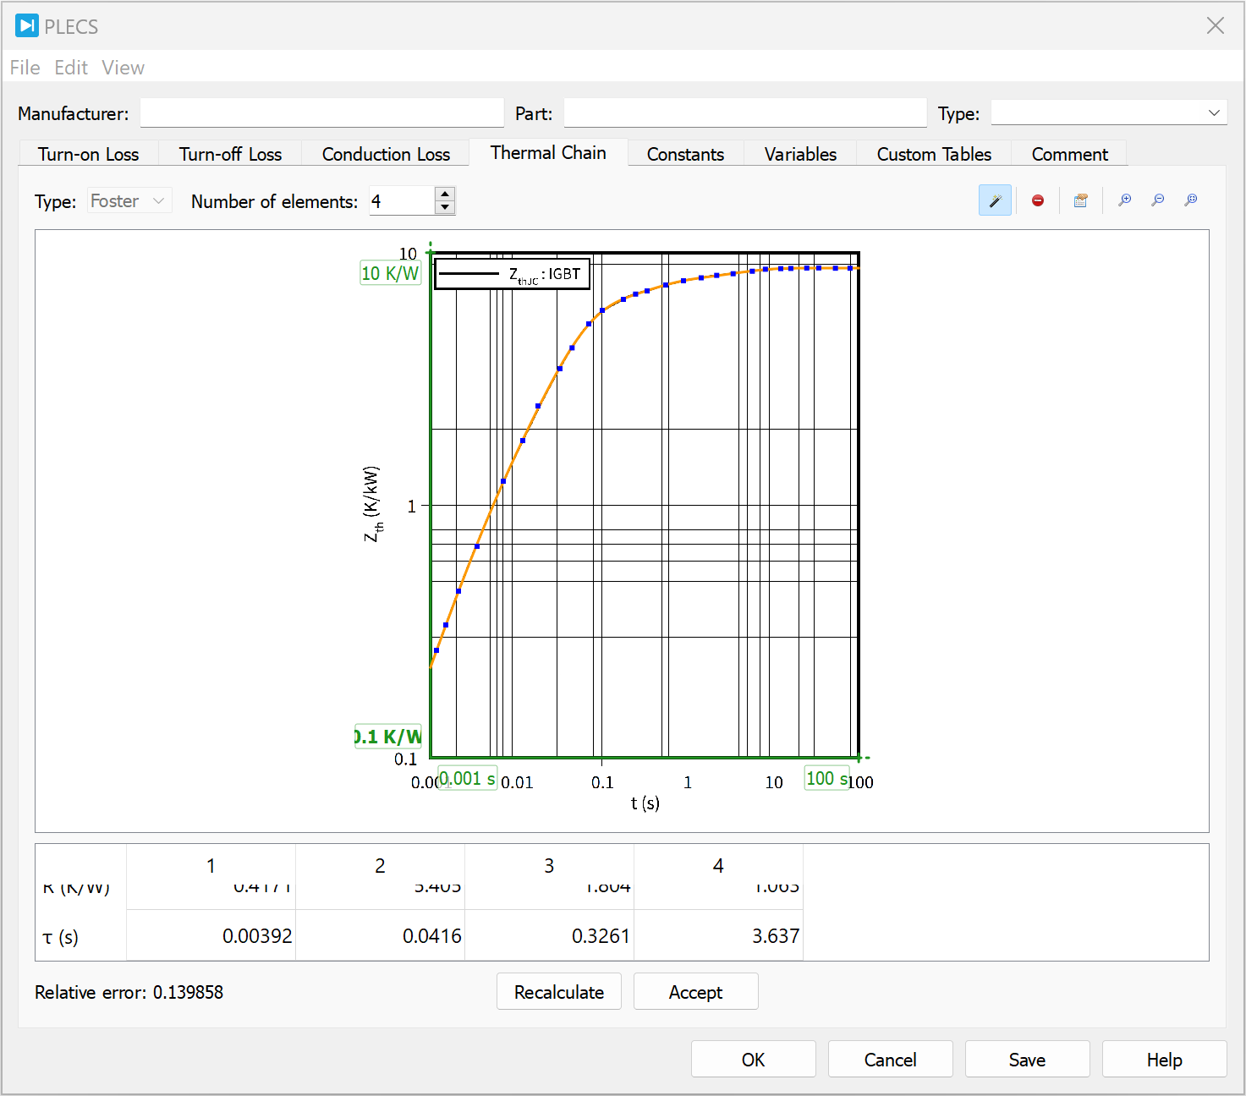Expand the Foster thermal chain type dropdown
Screen dimensions: 1246x1096
point(129,201)
